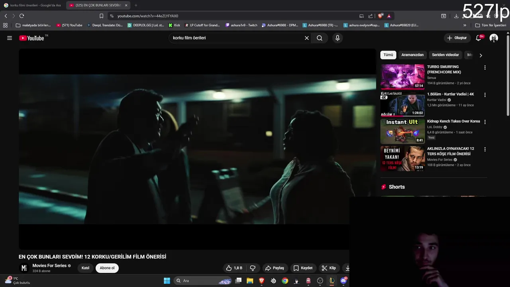Screen dimensions: 510x287
Task: Open options for Kurtlar Vadisi video
Action: pos(485,95)
